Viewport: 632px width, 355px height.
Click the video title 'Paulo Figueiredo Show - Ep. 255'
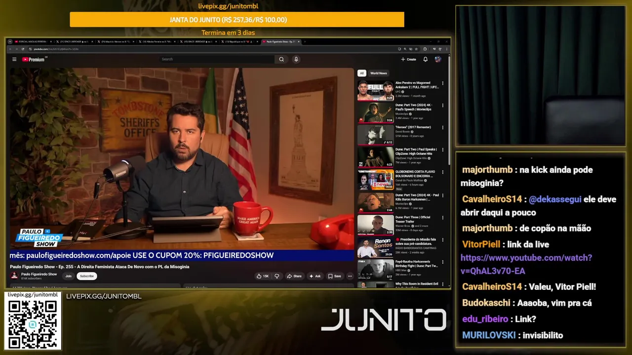(100, 267)
